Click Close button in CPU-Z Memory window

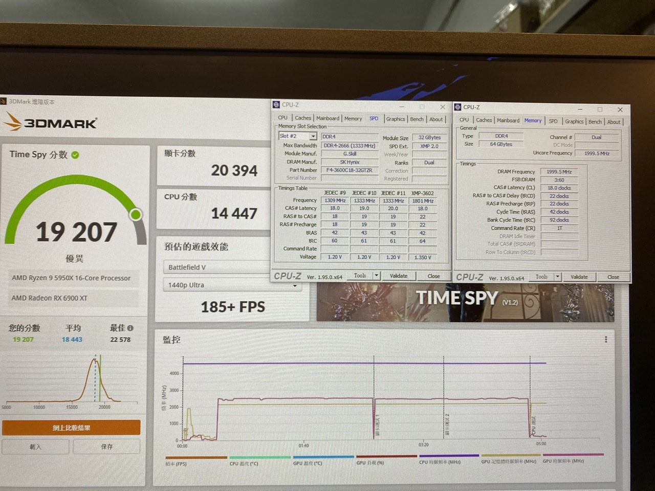613,277
